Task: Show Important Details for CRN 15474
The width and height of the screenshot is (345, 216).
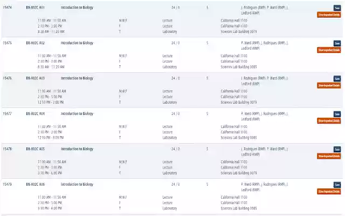Action: coord(329,15)
